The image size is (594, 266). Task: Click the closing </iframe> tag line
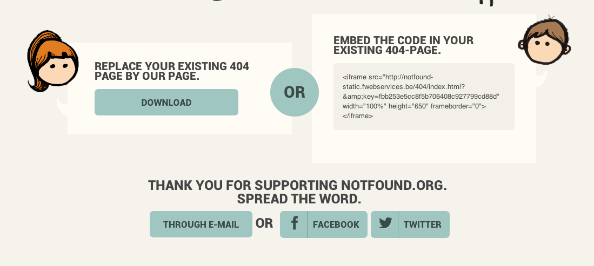click(x=358, y=116)
